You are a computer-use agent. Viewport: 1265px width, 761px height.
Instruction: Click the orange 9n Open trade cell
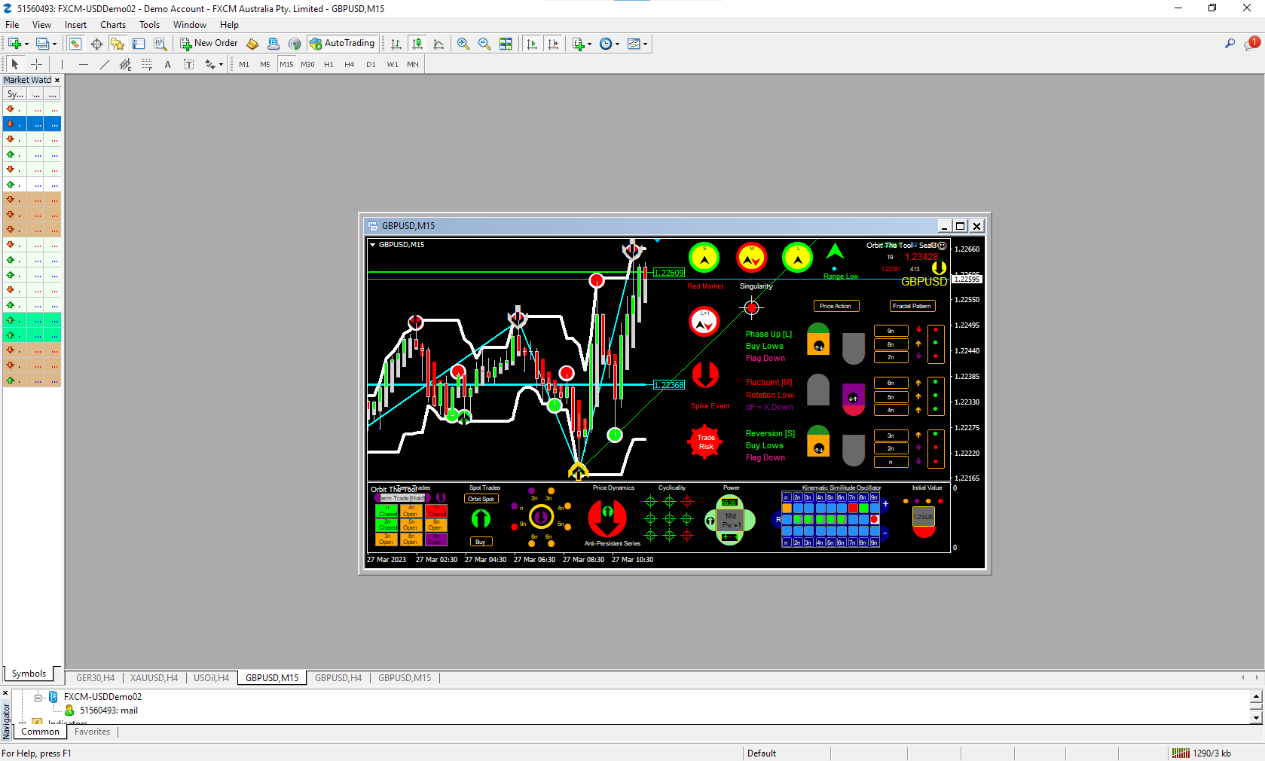point(436,539)
